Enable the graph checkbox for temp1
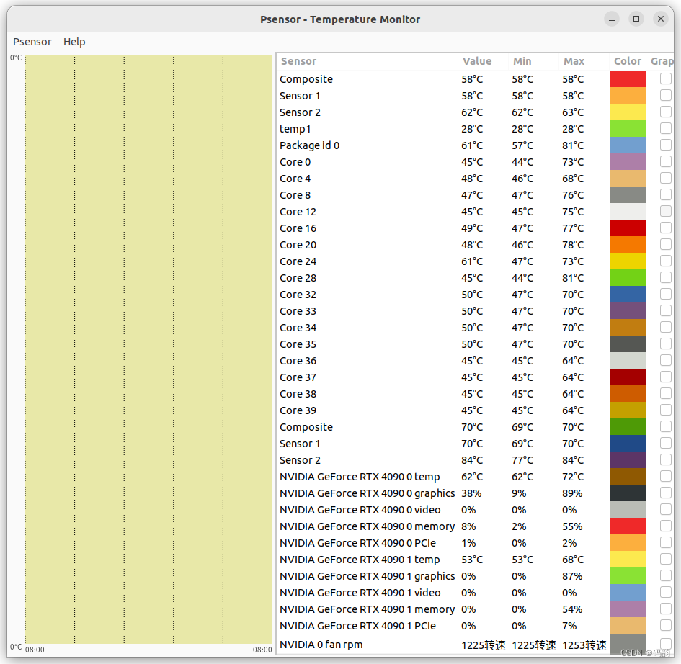 point(665,128)
